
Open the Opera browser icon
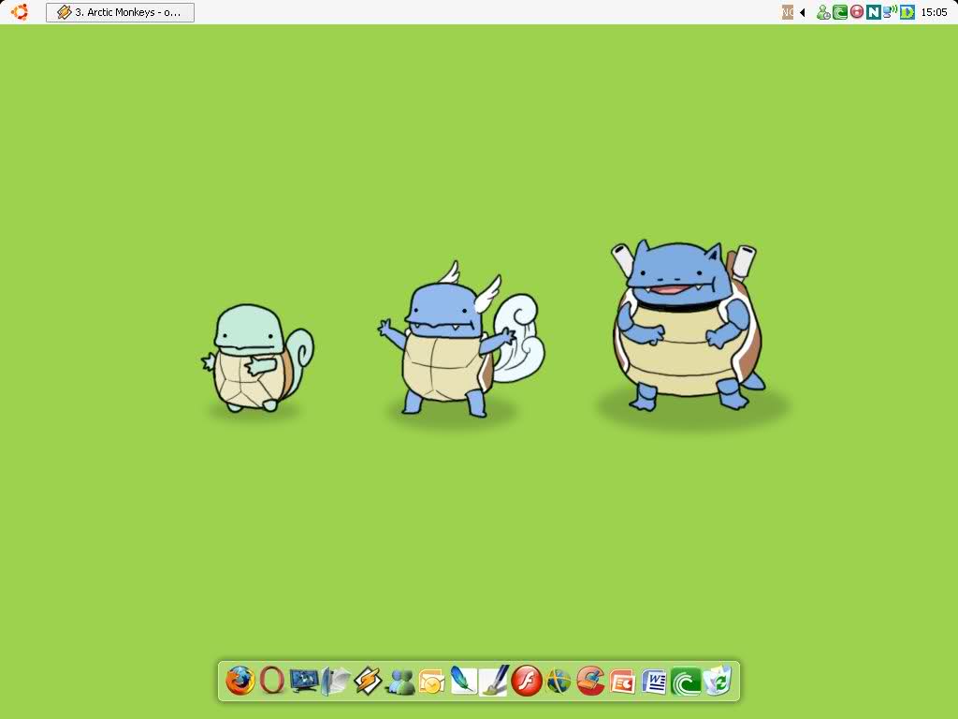click(272, 681)
